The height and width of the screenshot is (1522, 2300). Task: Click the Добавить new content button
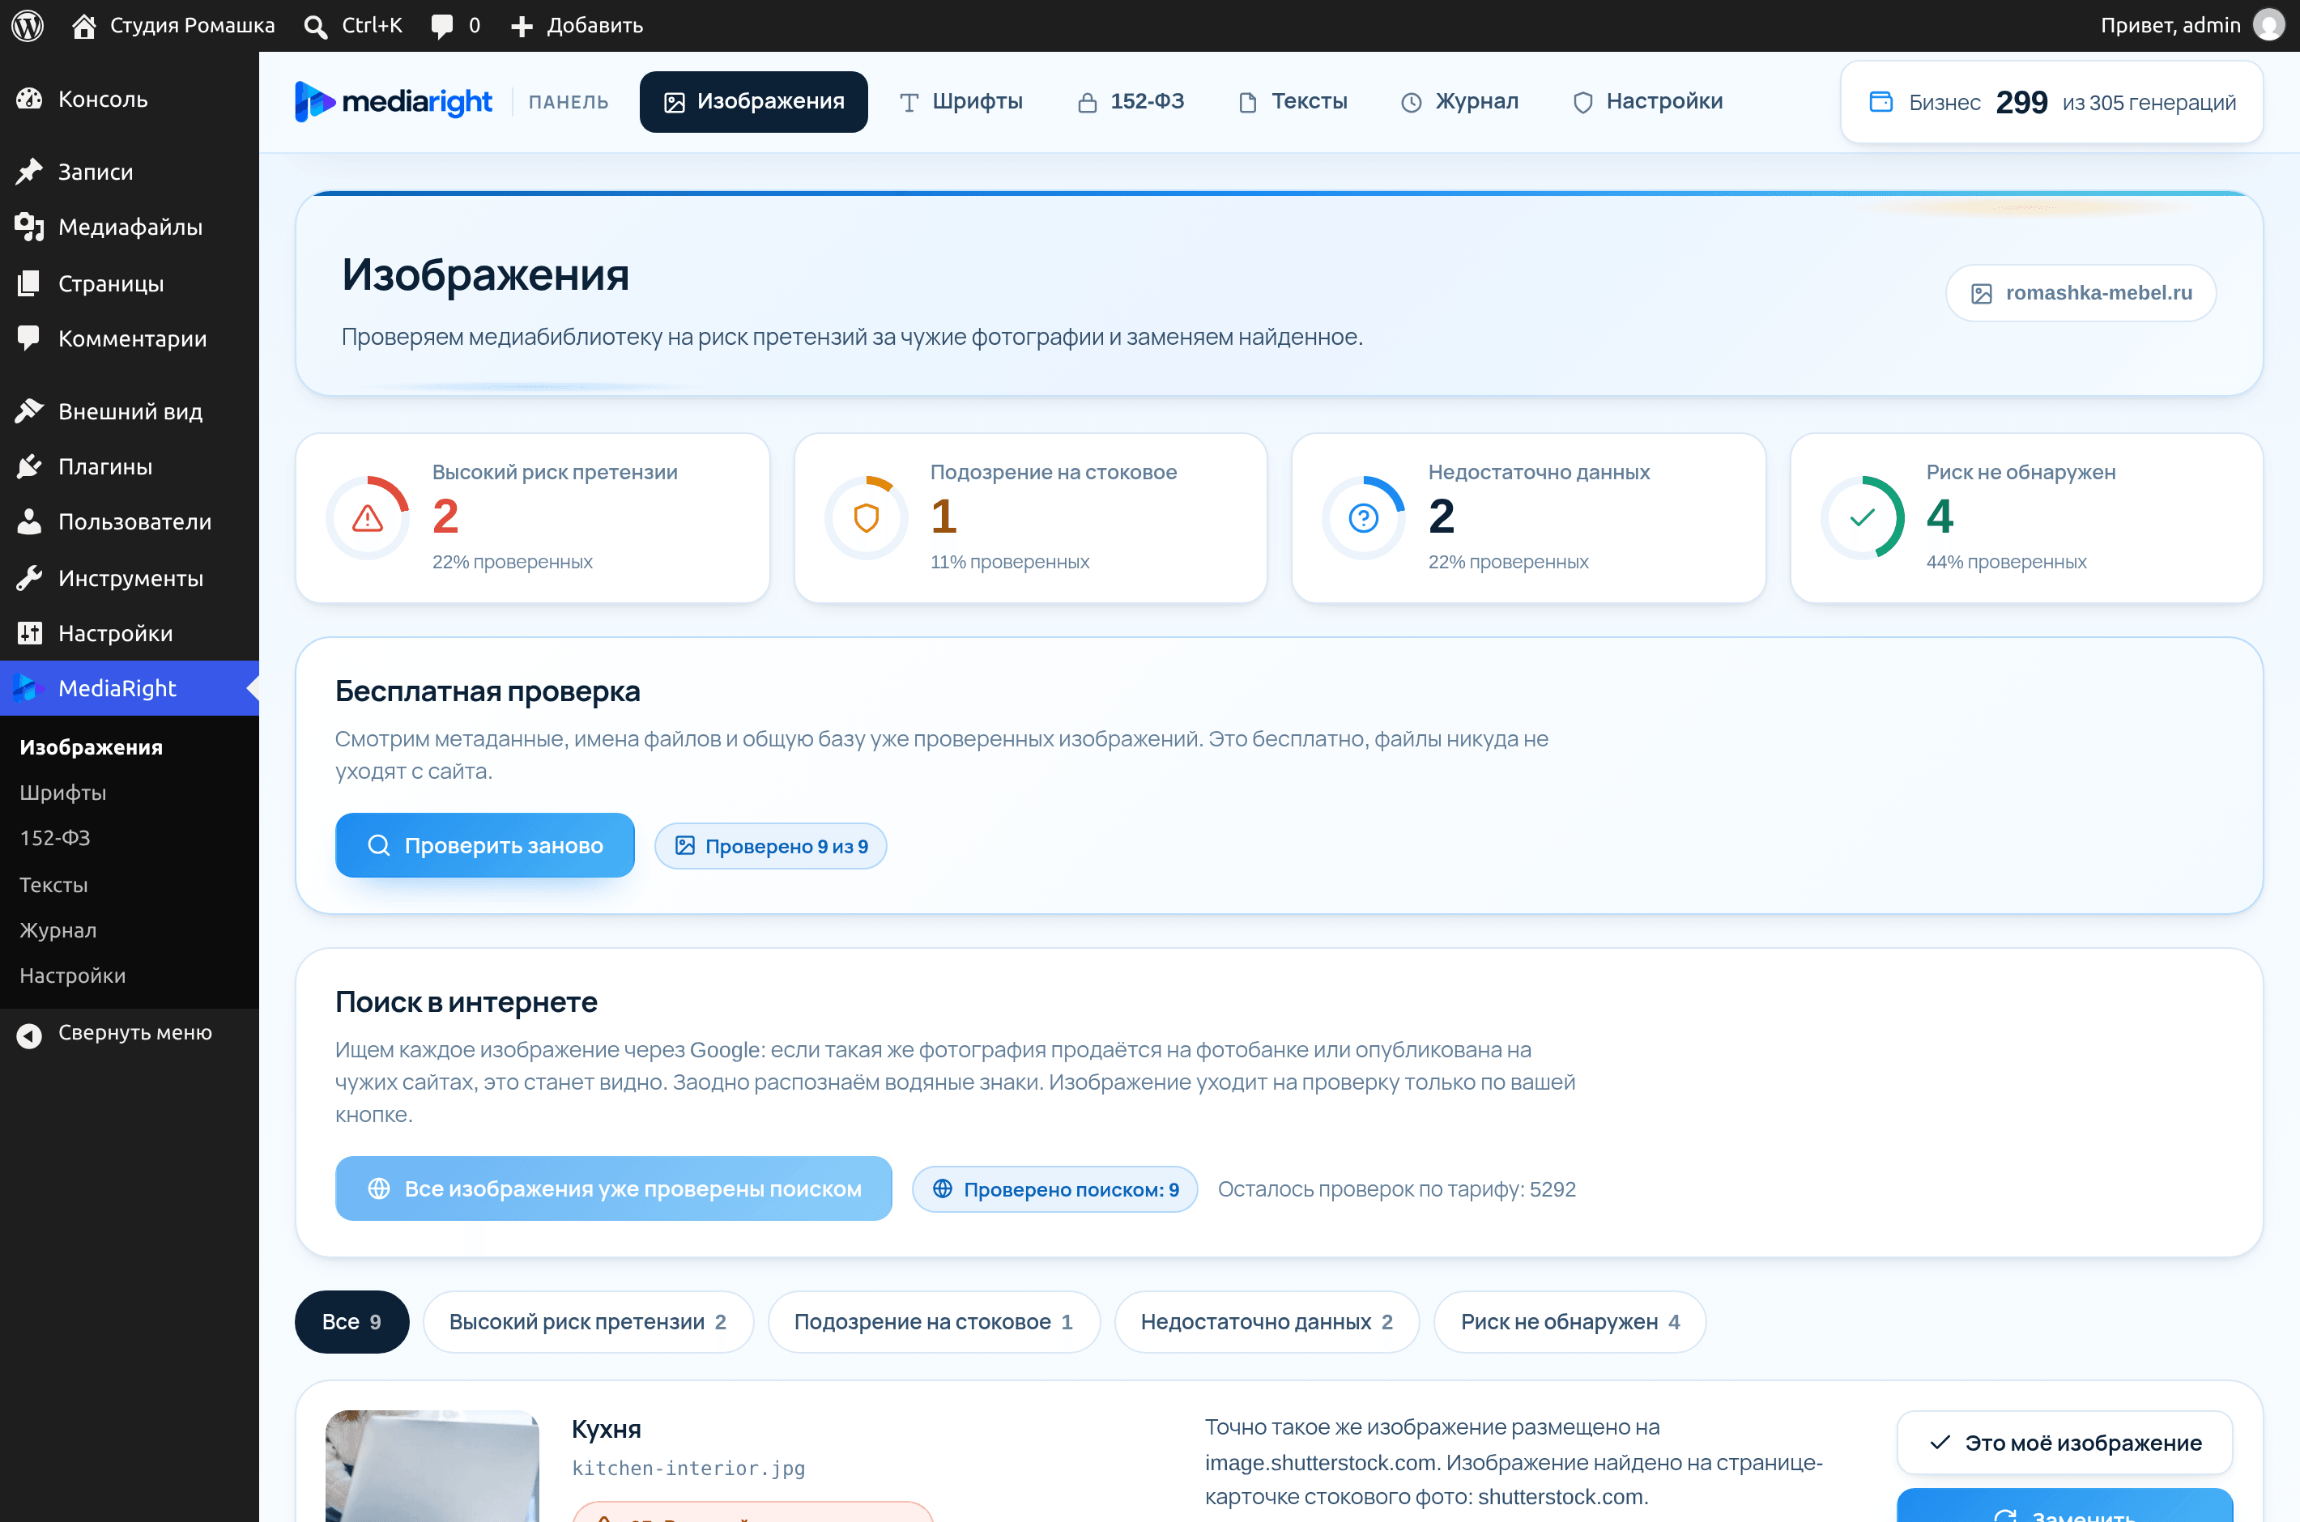(577, 25)
